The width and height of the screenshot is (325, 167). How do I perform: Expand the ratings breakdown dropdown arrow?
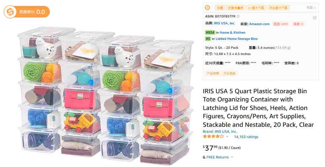227,137
